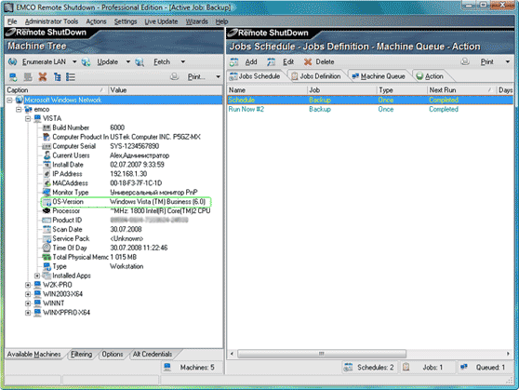The height and width of the screenshot is (390, 519).
Task: Open the Print... dropdown arrow in Machine Tree
Action: (x=219, y=77)
